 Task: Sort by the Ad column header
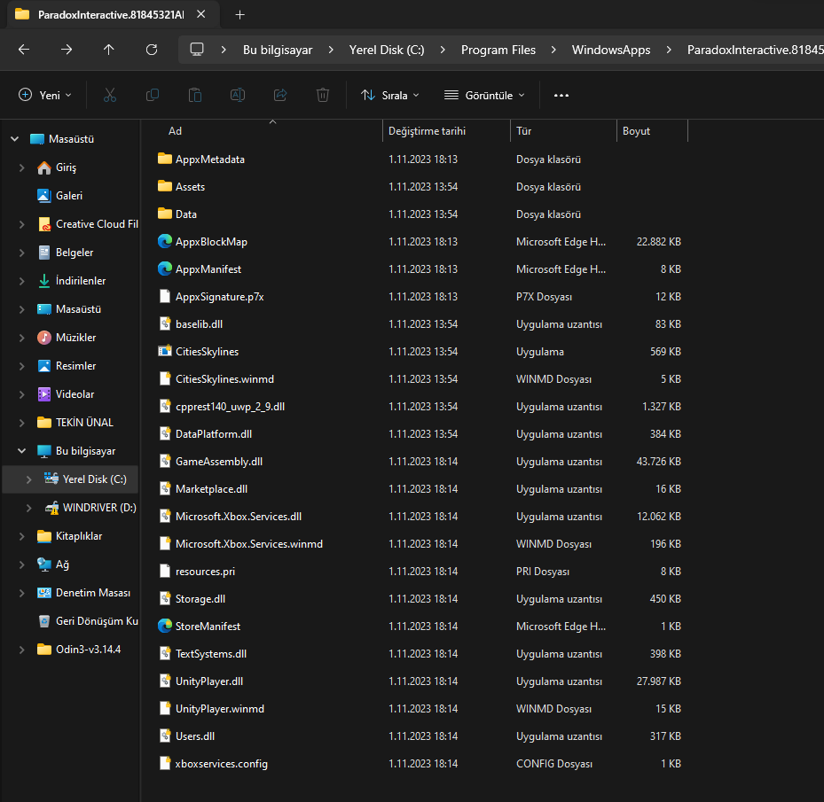[x=175, y=131]
